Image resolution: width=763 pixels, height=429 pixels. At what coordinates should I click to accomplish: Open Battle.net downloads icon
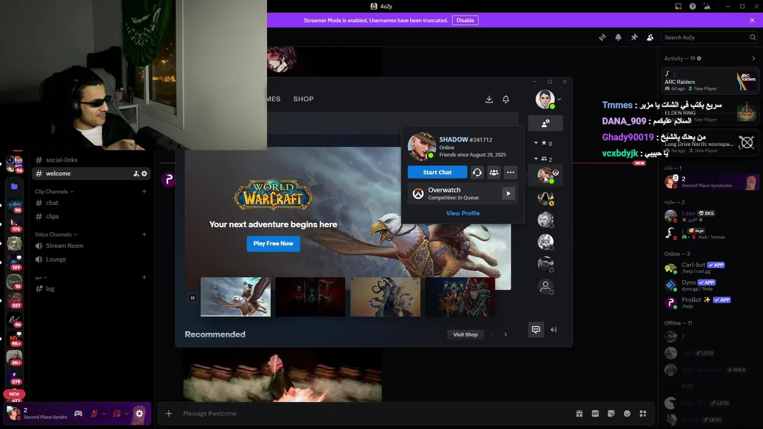coord(489,99)
